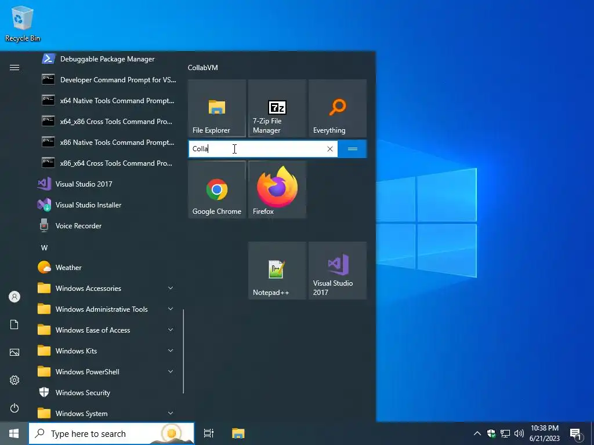The image size is (594, 445).
Task: Expand Windows Administrative Tools folder
Action: click(108, 309)
